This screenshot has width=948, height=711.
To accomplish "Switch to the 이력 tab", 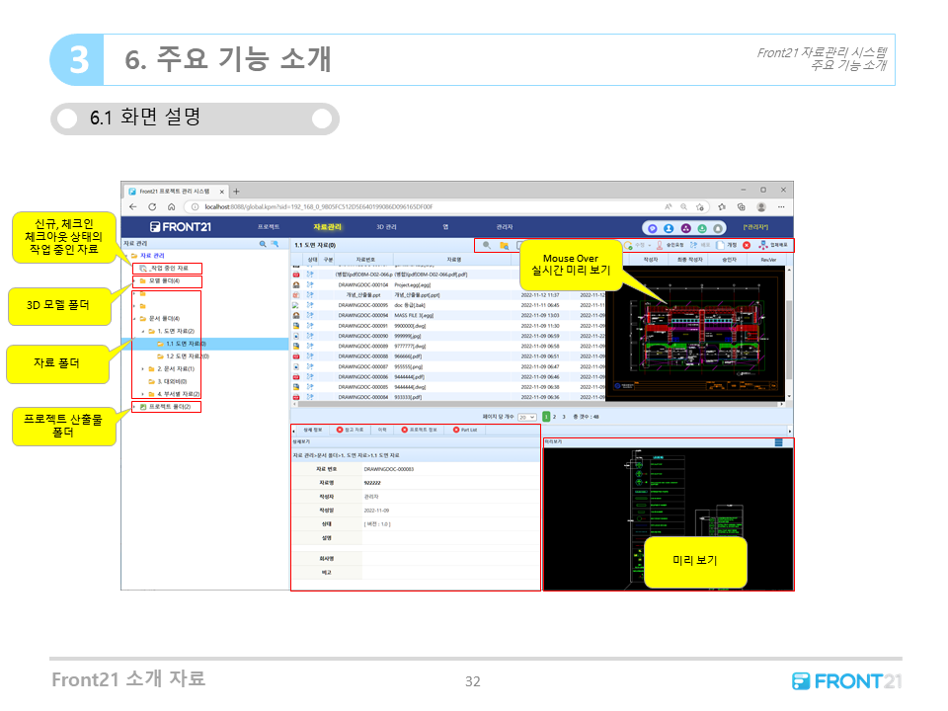I will click(x=382, y=430).
